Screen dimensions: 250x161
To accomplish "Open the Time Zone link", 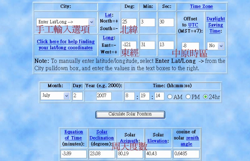I will coord(201,7).
